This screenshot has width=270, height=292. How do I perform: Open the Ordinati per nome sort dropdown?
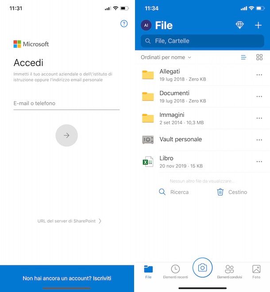(x=166, y=58)
